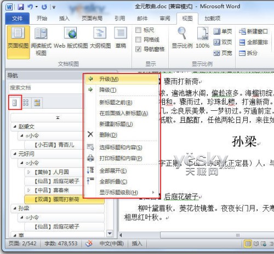The width and height of the screenshot is (274, 254).
Task: Click navigation pane scroll down arrow
Action: point(110,234)
